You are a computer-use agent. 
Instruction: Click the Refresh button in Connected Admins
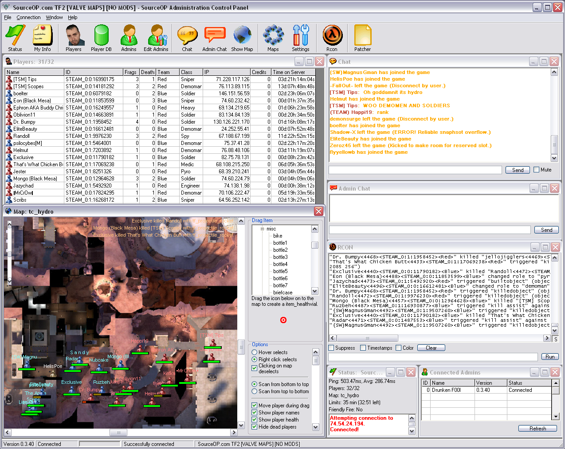(538, 429)
